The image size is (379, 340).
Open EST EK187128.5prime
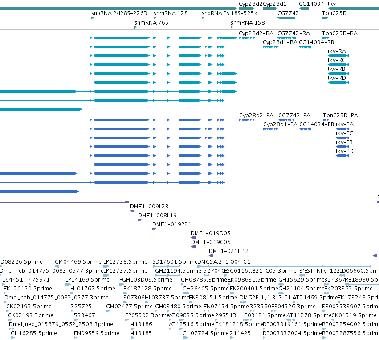tap(147, 289)
